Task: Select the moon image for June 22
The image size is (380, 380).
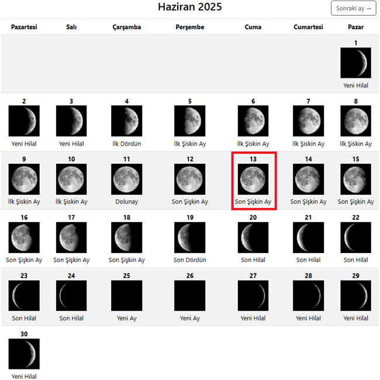Action: pyautogui.click(x=355, y=237)
